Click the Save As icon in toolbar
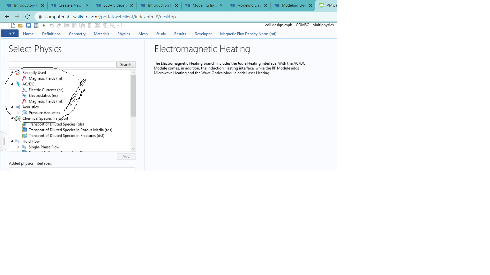This screenshot has width=490, height=275. click(36, 25)
